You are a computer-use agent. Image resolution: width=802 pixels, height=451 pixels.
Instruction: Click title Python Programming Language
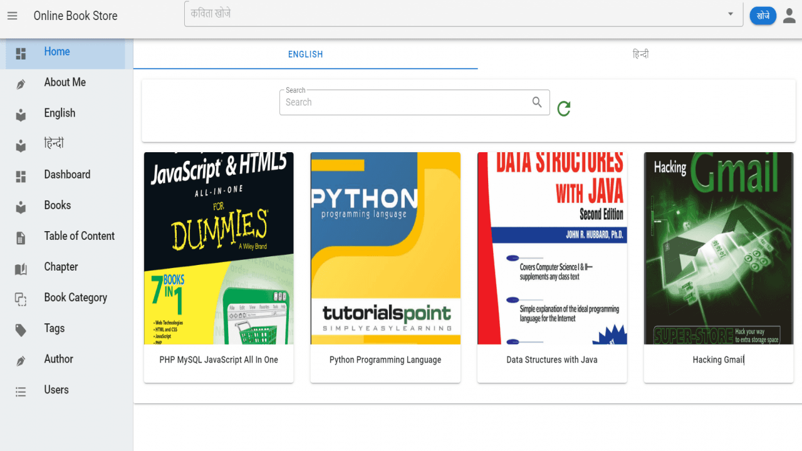point(385,360)
